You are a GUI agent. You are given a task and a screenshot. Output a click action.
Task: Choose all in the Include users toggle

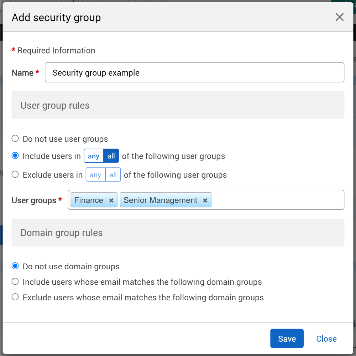pos(111,156)
